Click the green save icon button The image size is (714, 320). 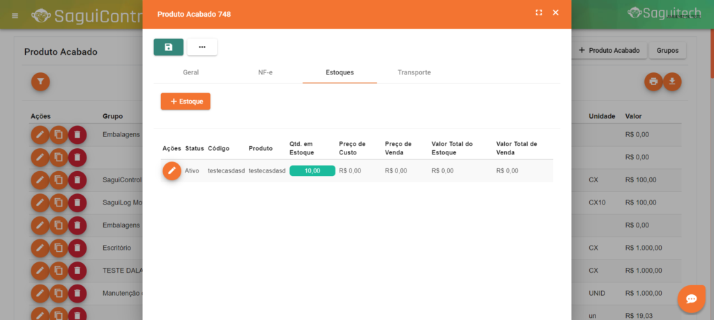(x=169, y=47)
